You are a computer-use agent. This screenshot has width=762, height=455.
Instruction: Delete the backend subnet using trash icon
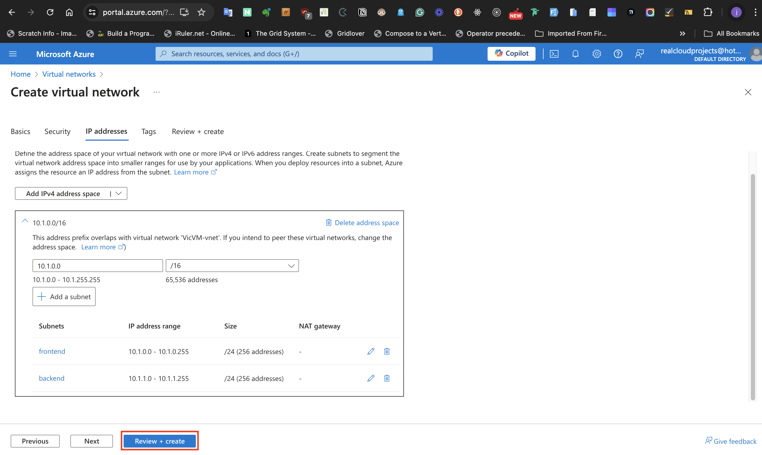[386, 378]
